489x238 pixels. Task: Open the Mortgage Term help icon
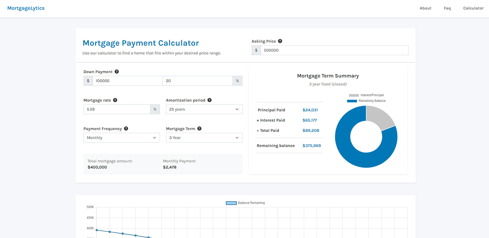pos(199,128)
